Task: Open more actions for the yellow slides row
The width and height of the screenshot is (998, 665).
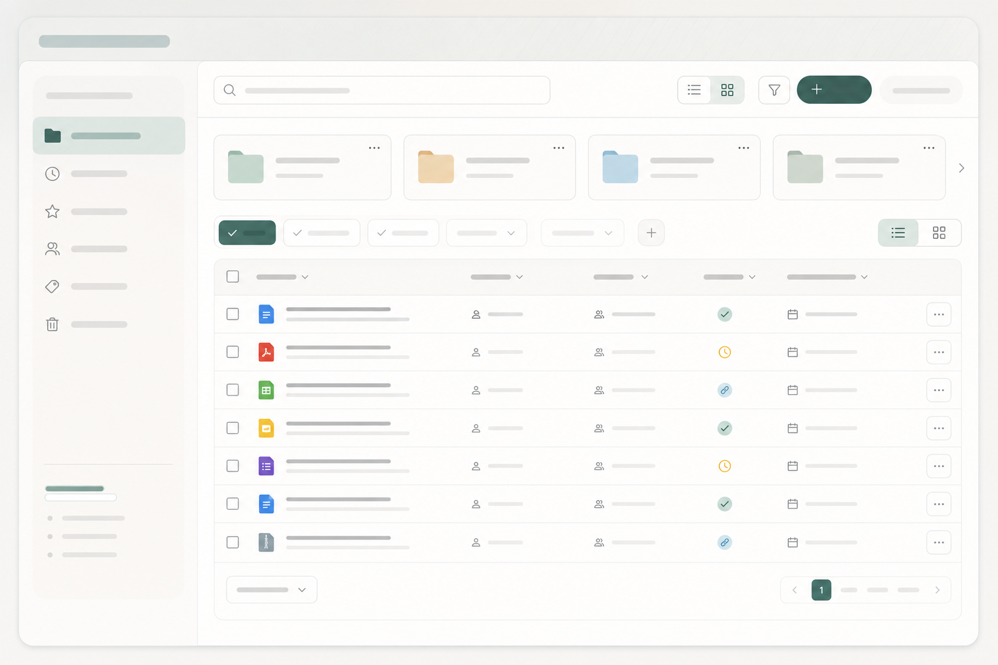Action: coord(939,428)
